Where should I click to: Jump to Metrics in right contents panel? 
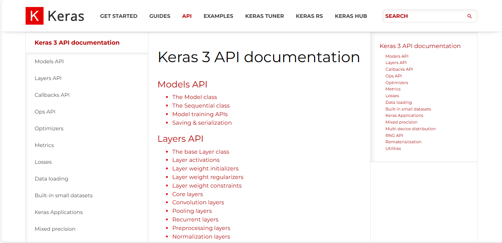coord(393,89)
